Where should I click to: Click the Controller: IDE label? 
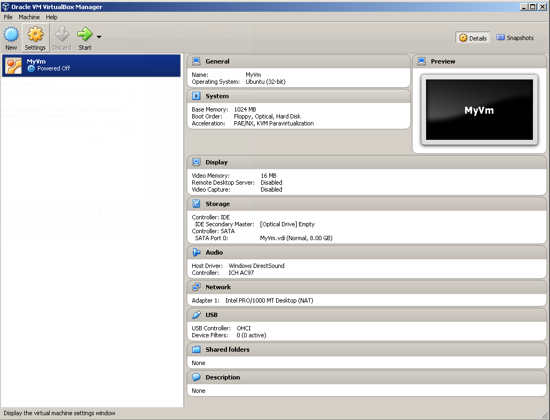pos(210,217)
